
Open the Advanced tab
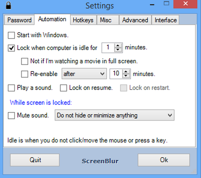[135, 20]
